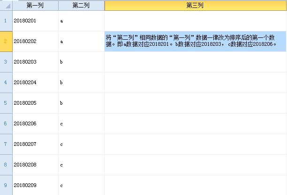Image resolution: width=287 pixels, height=195 pixels.
Task: Click cell containing 20180209
Action: [x=36, y=185]
